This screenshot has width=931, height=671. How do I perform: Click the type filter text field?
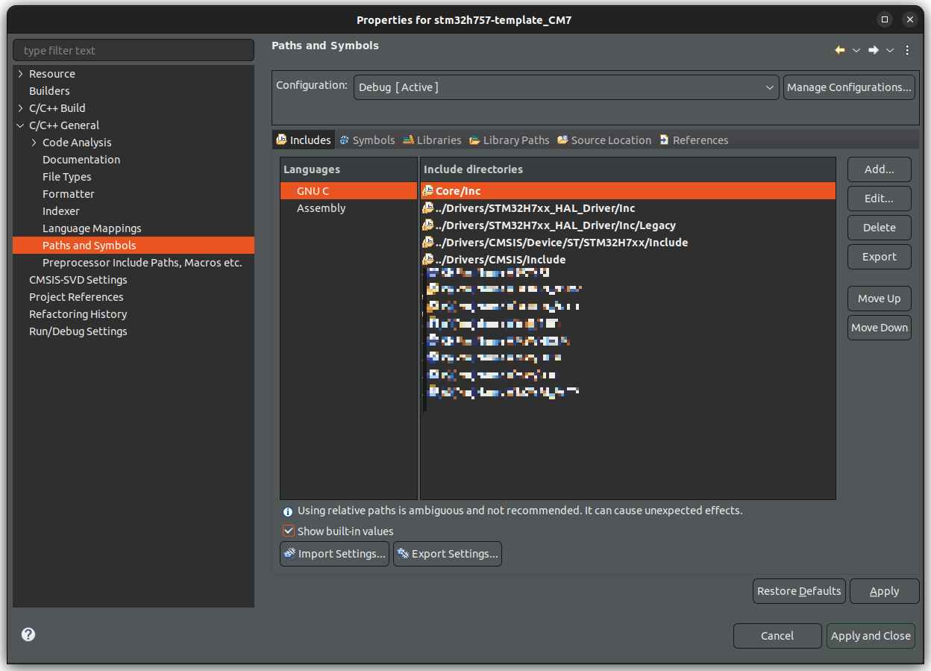click(134, 51)
